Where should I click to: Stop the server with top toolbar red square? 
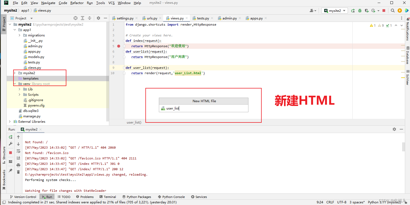[384, 11]
